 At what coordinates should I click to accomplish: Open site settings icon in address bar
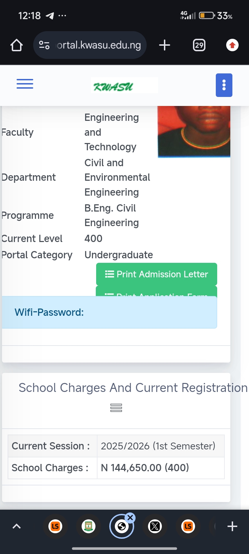(44, 45)
